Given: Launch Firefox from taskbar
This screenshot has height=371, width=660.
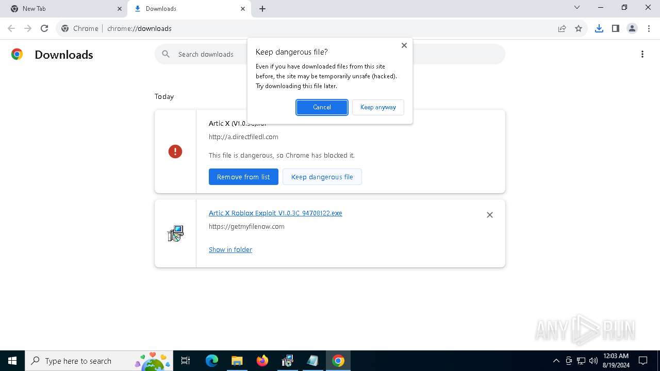Looking at the screenshot, I should point(262,361).
